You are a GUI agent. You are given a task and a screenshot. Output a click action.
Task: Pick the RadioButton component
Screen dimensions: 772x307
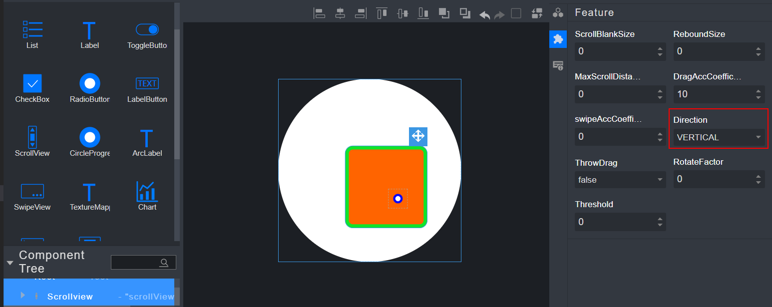(x=90, y=88)
